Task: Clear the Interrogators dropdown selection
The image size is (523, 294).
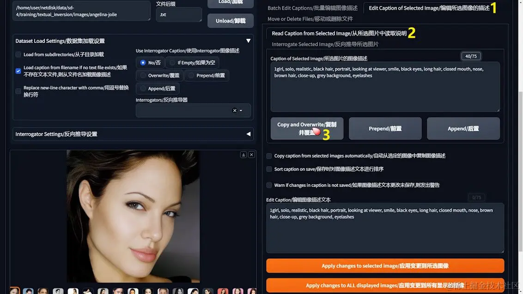Action: (x=235, y=110)
